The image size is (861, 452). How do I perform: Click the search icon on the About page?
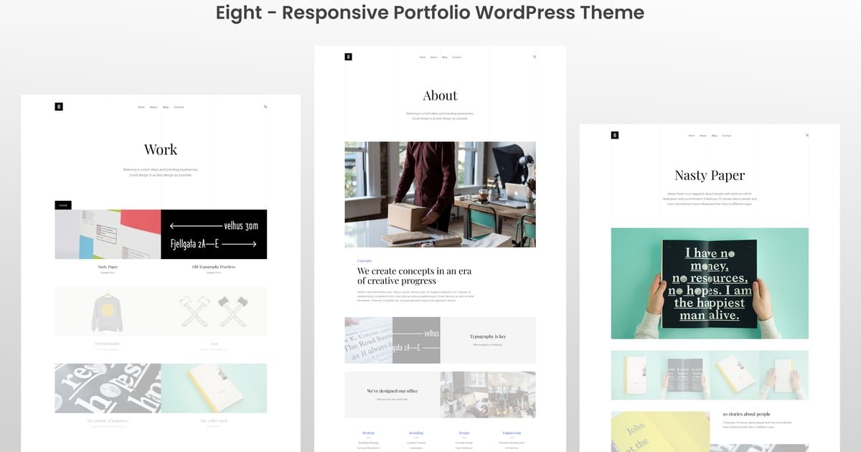pos(534,57)
